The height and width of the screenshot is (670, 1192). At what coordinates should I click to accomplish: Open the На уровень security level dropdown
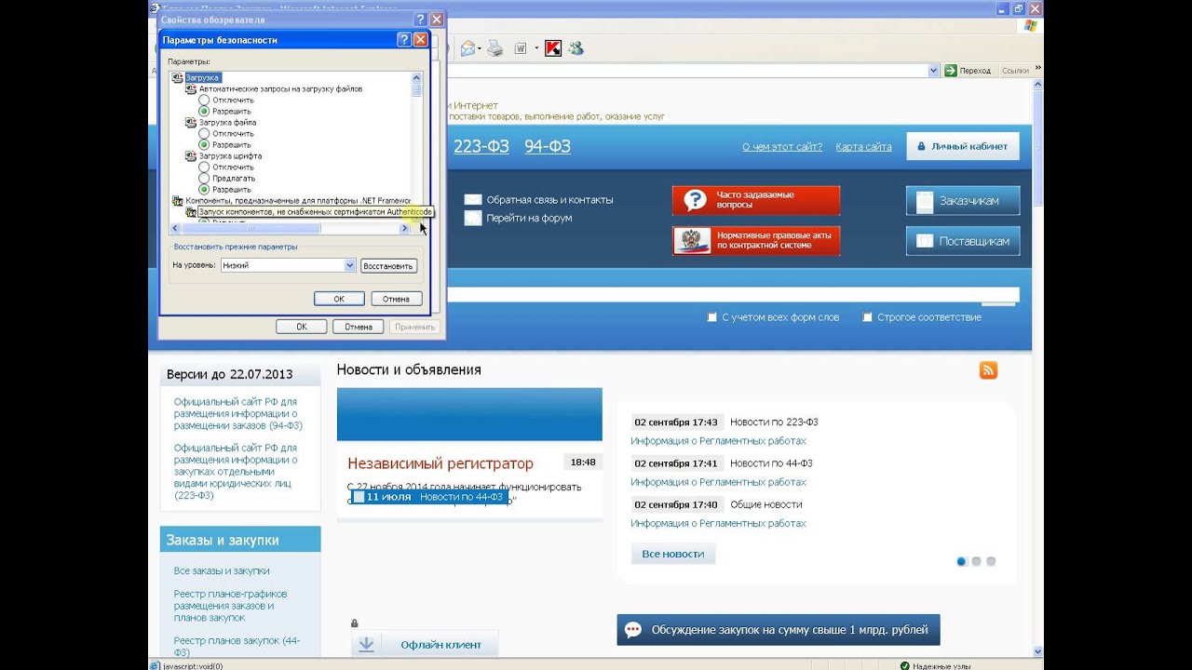click(x=350, y=265)
